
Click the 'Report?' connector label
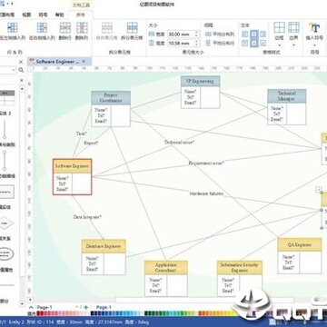coord(91,143)
